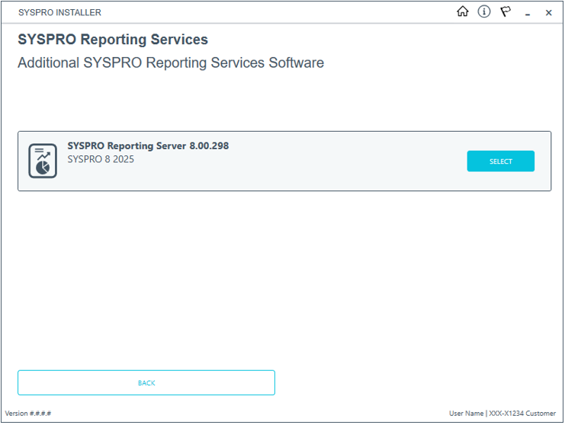Close the SYSPRO Installer window
Screen dimensions: 565x425
click(548, 13)
